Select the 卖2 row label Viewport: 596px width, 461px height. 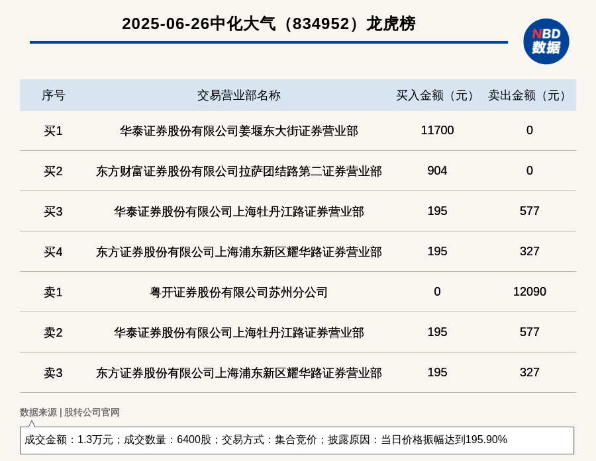pos(53,333)
